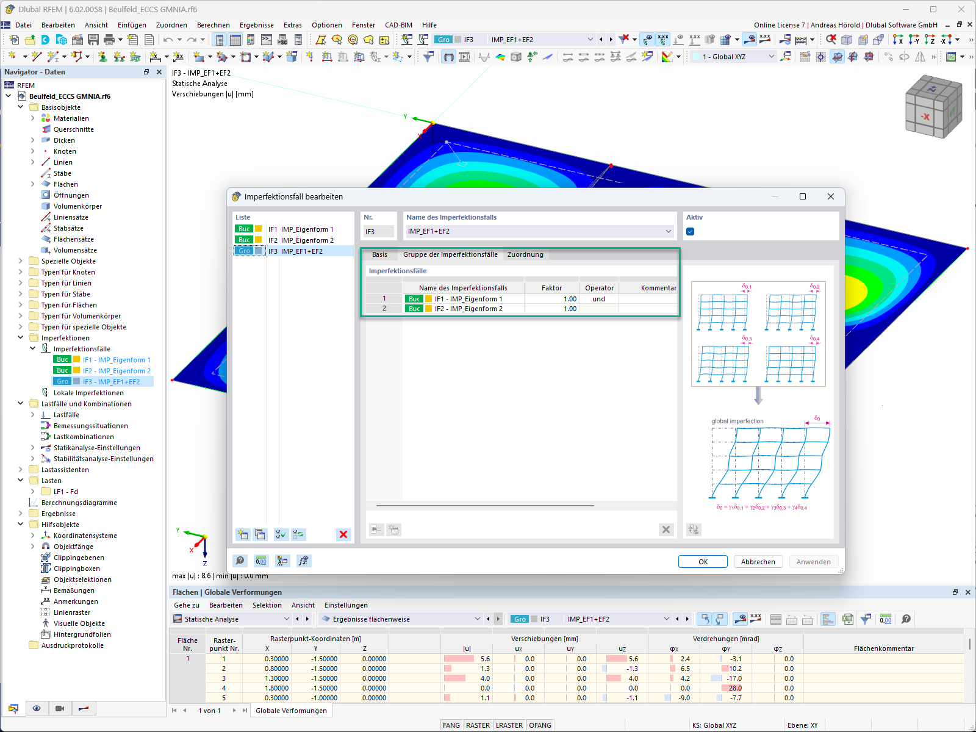The height and width of the screenshot is (732, 976).
Task: Open the imperfection case name dropdown
Action: coord(669,231)
